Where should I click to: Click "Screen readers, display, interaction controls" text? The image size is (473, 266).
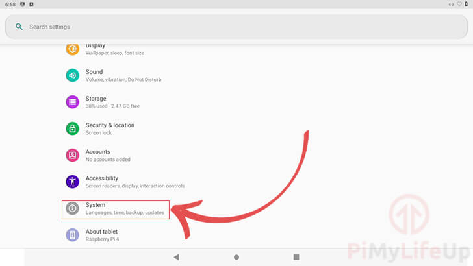pyautogui.click(x=135, y=186)
